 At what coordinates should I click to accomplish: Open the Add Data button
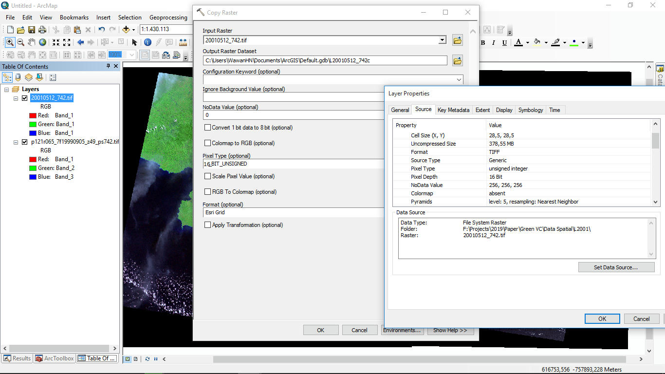(126, 30)
